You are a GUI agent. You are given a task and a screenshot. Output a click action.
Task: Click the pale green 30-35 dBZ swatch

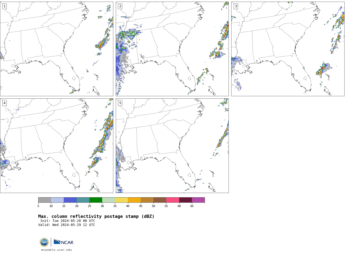(108, 200)
